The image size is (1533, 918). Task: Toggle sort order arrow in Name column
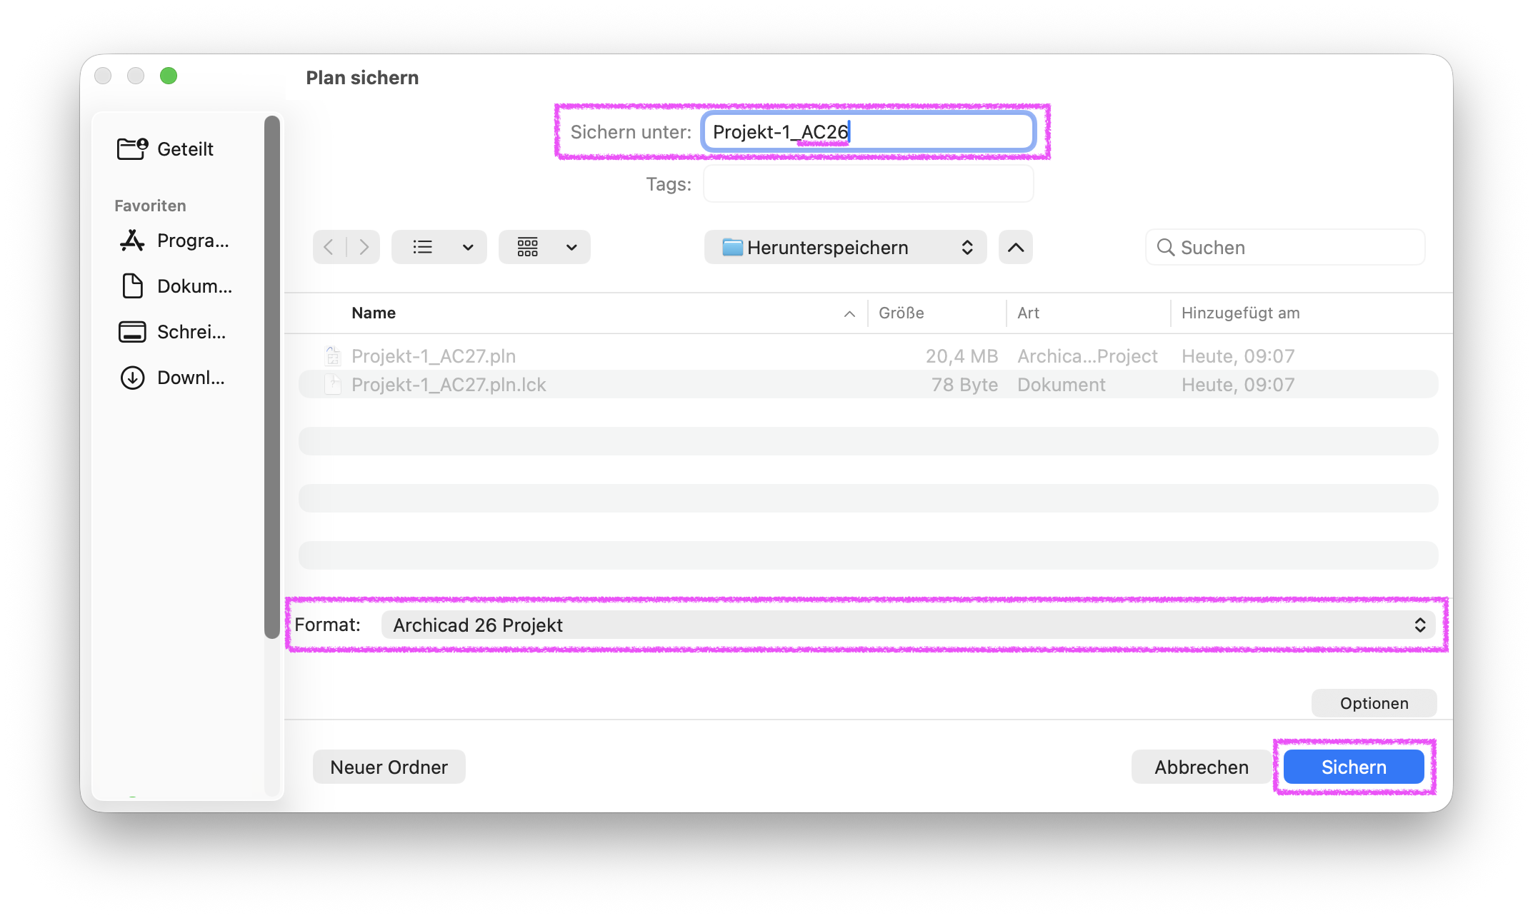[849, 314]
